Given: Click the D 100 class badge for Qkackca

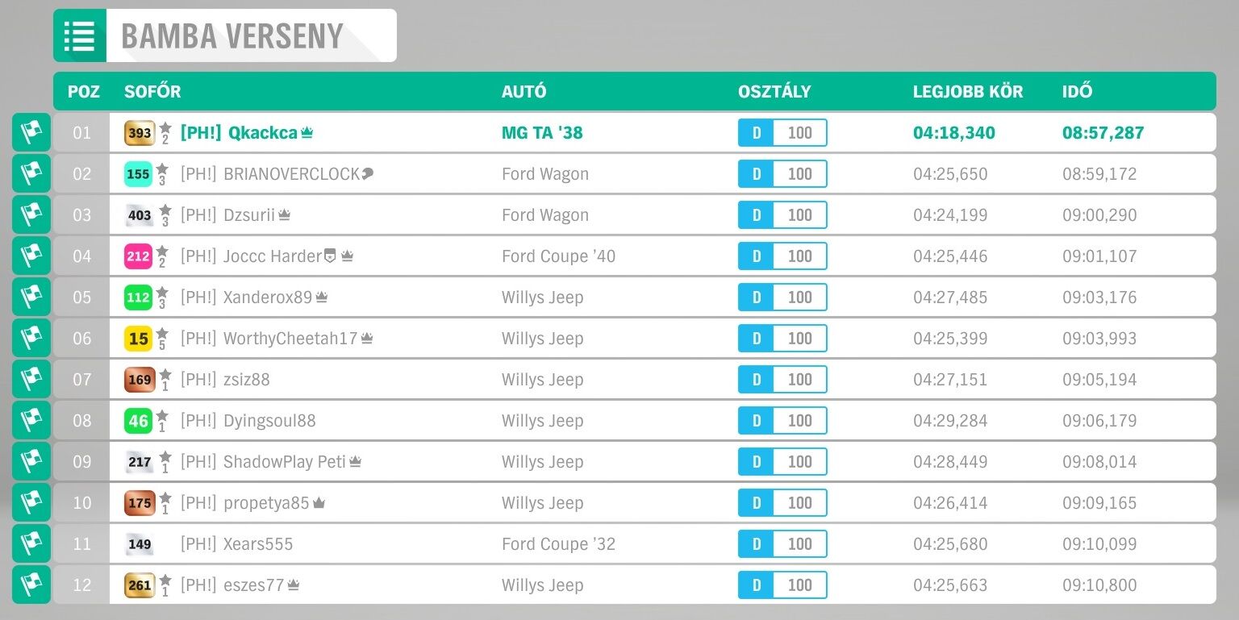Looking at the screenshot, I should coord(782,133).
